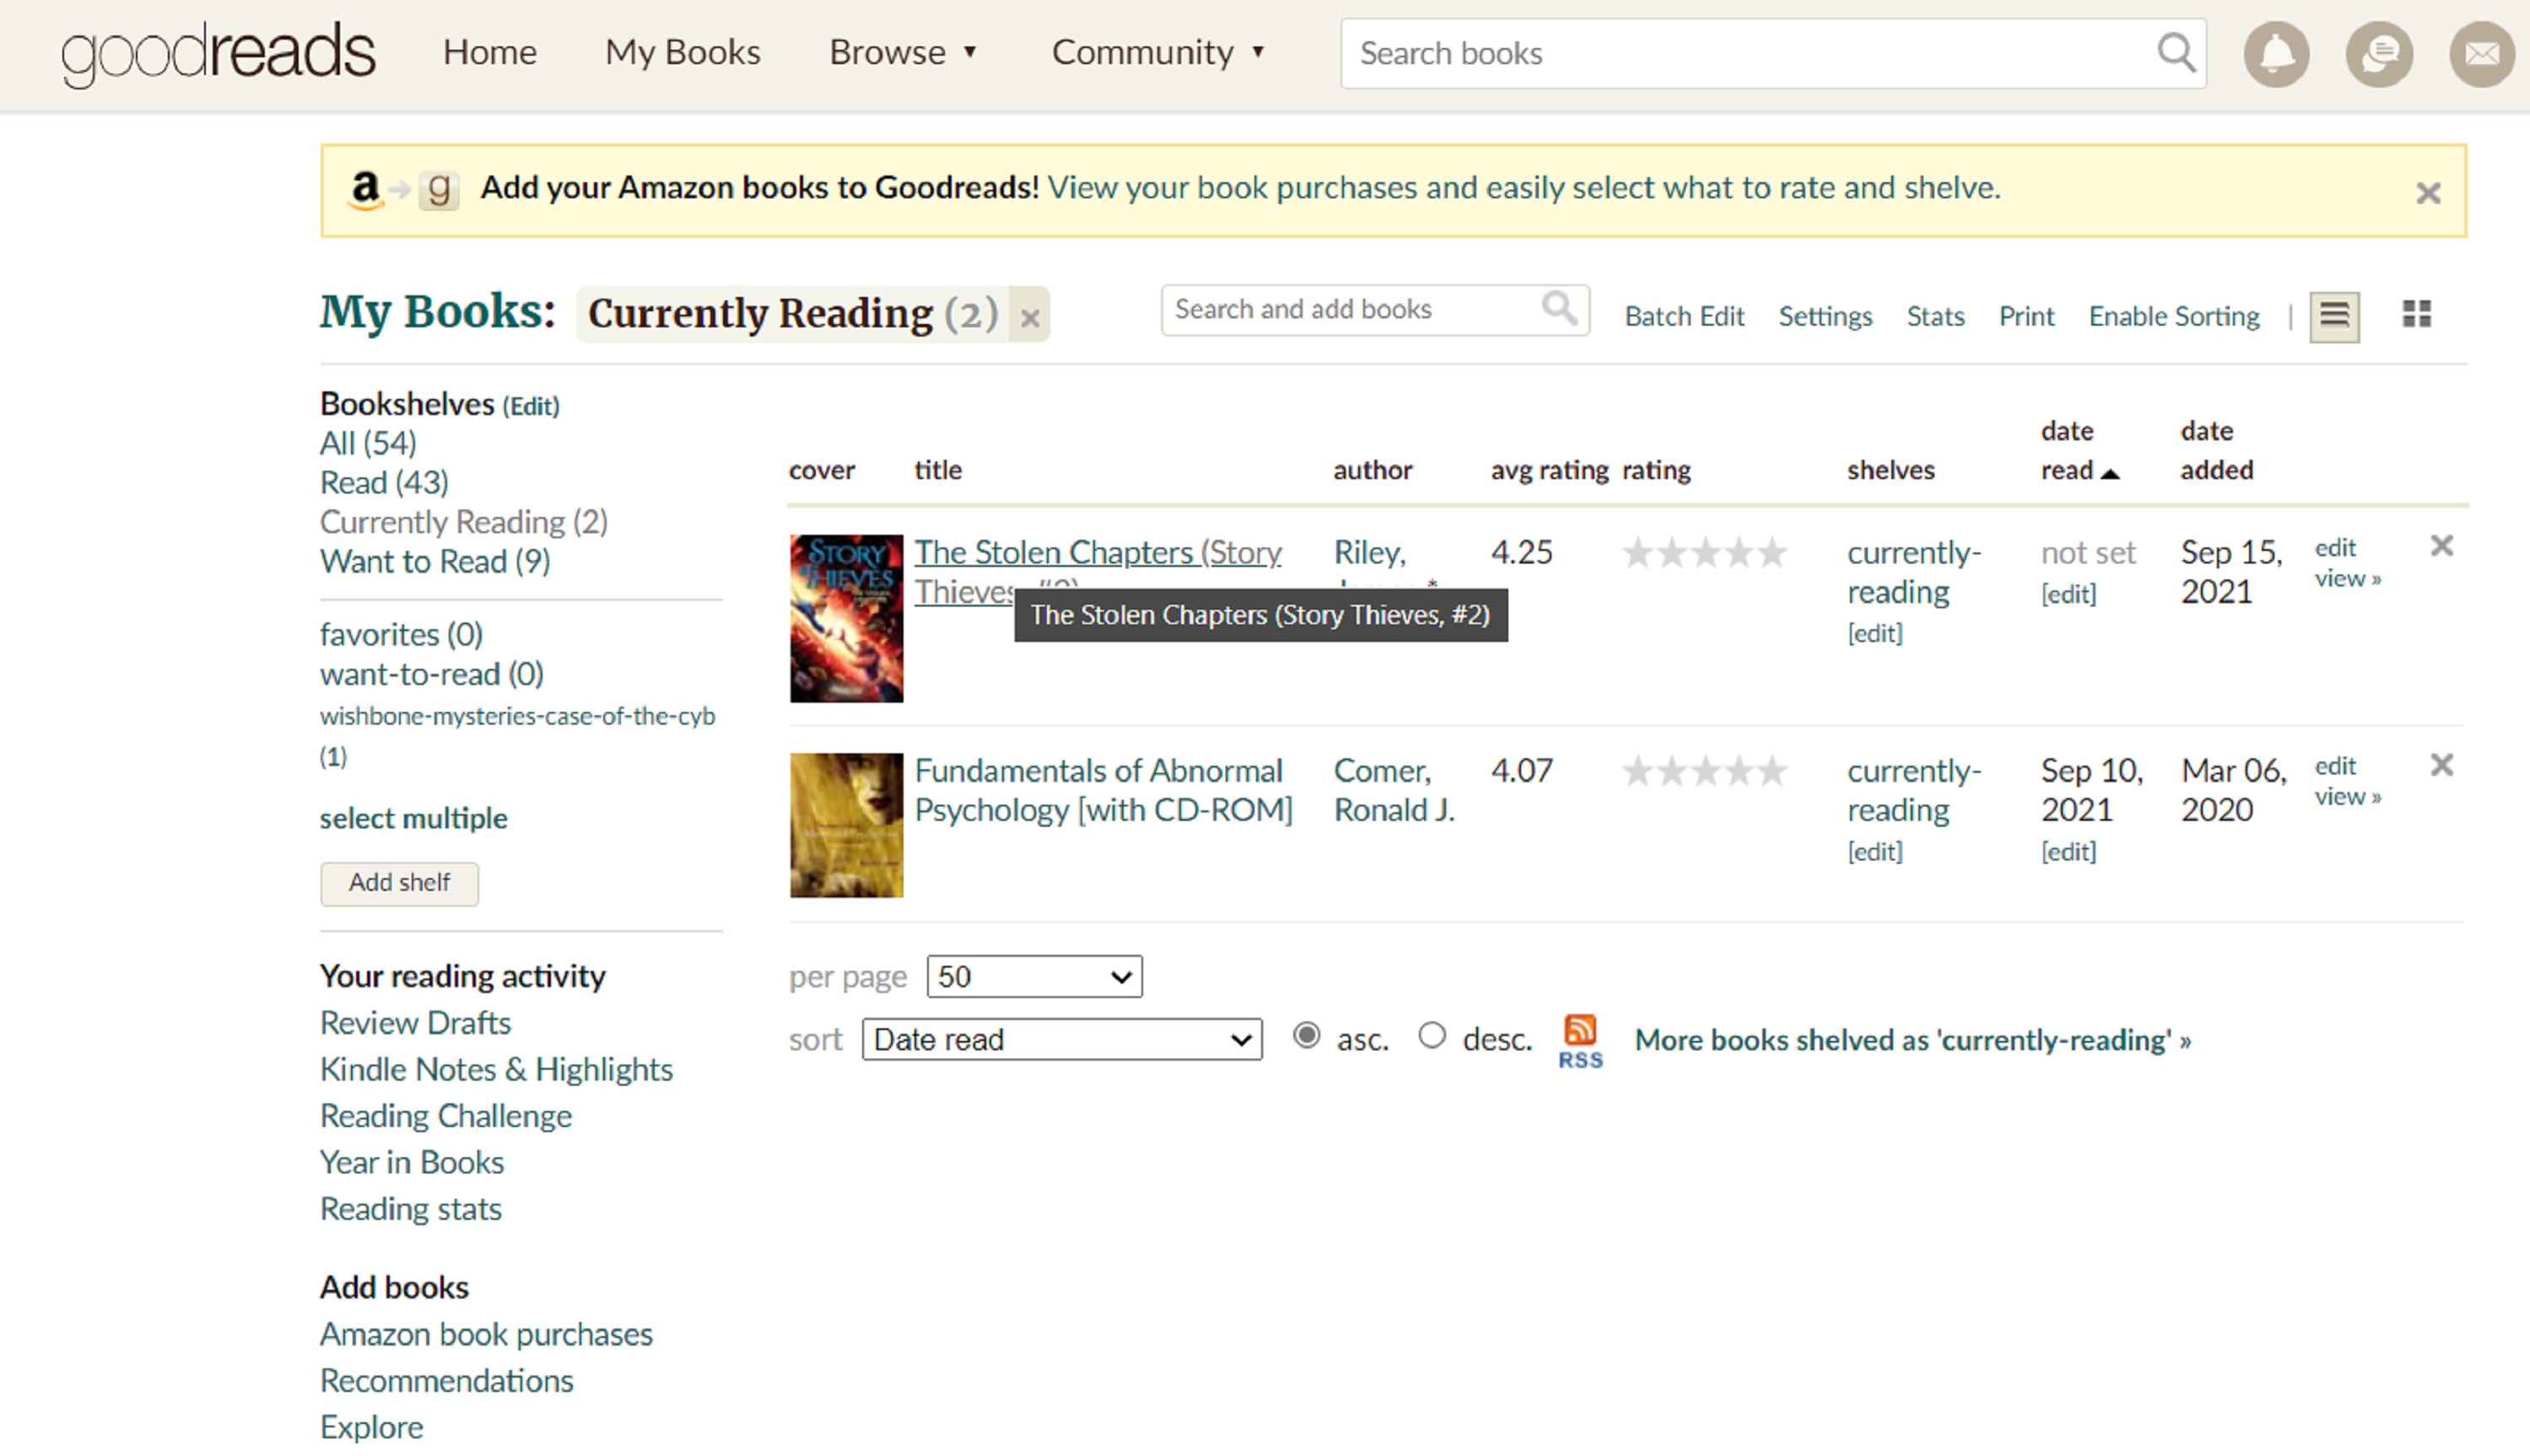Image resolution: width=2530 pixels, height=1456 pixels.
Task: Click edit for The Stolen Chapters row
Action: point(2335,548)
